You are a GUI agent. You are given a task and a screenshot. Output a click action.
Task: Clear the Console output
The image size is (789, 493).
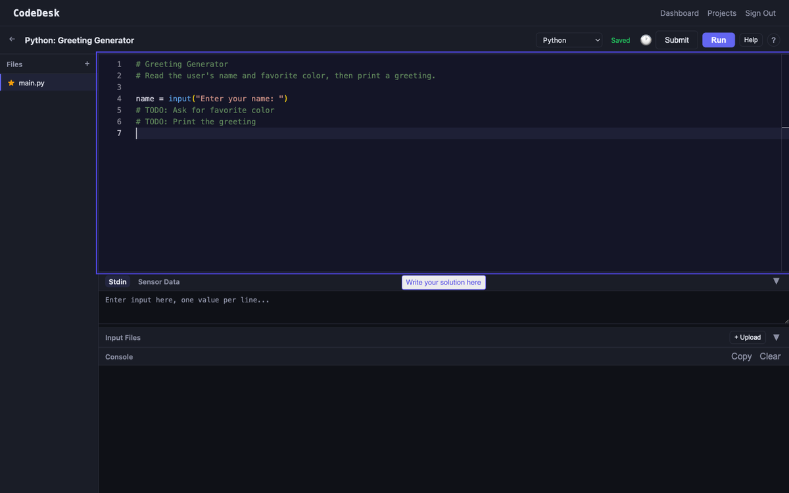pos(770,356)
